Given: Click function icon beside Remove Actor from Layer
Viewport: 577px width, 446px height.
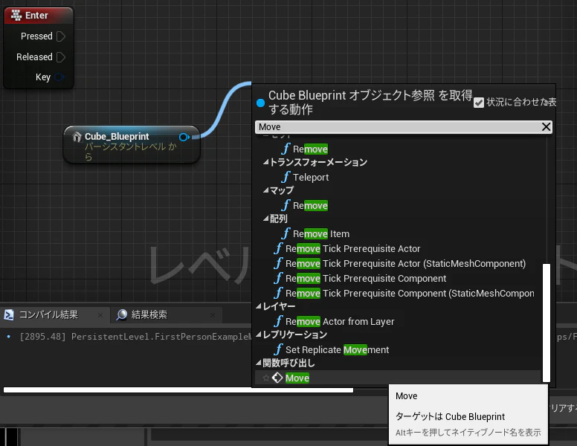Looking at the screenshot, I should point(279,321).
